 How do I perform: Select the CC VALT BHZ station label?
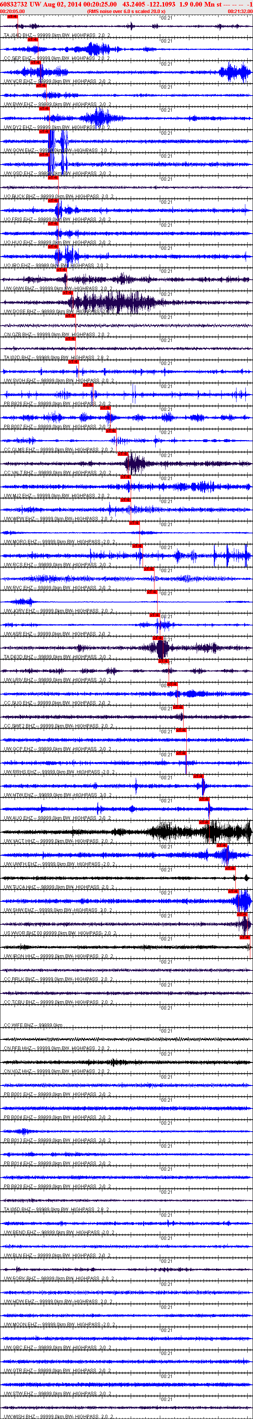coord(59,473)
